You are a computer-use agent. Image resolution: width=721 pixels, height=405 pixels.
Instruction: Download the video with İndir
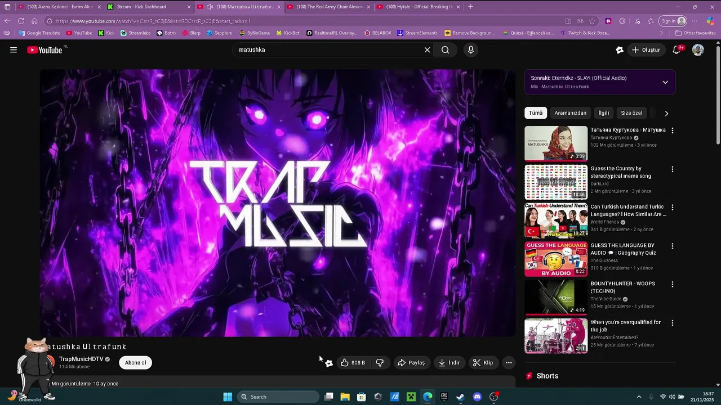click(449, 363)
